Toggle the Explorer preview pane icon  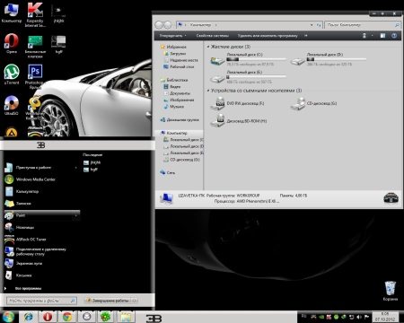click(x=382, y=36)
